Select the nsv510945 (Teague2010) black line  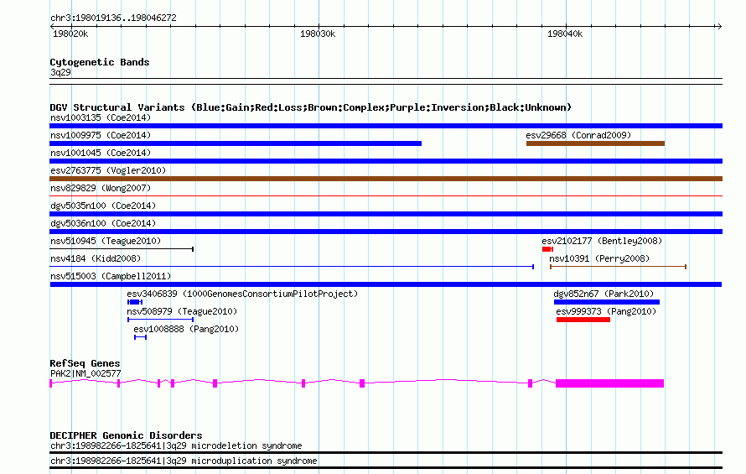click(x=122, y=248)
